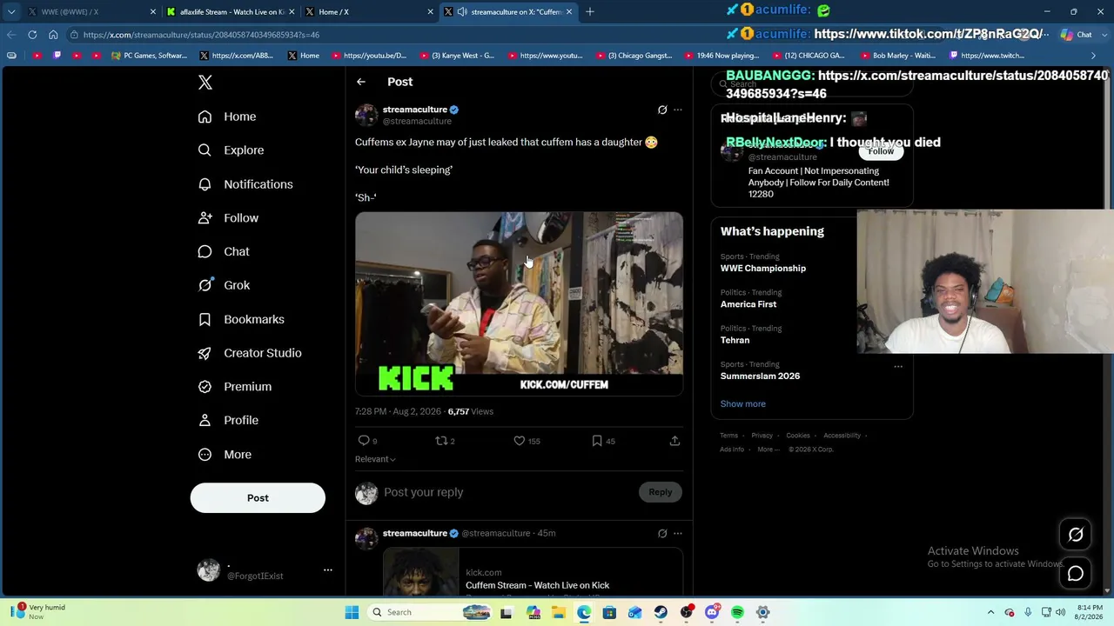Share the post via share icon
Screen dimensions: 1114x626
click(x=674, y=441)
